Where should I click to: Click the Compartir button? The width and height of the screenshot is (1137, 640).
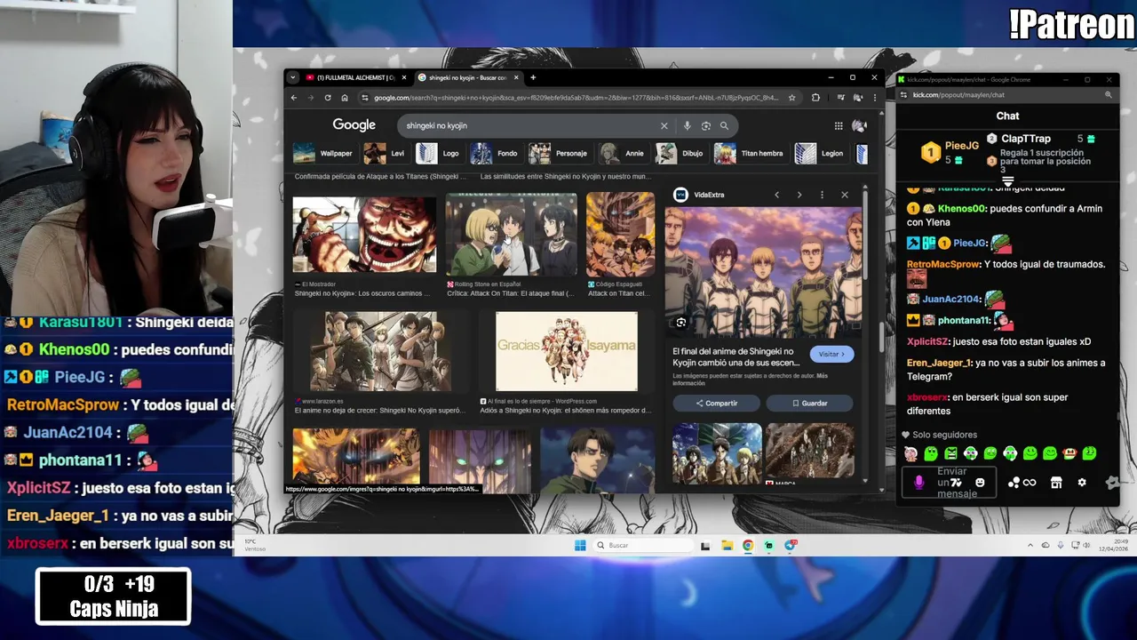click(716, 403)
